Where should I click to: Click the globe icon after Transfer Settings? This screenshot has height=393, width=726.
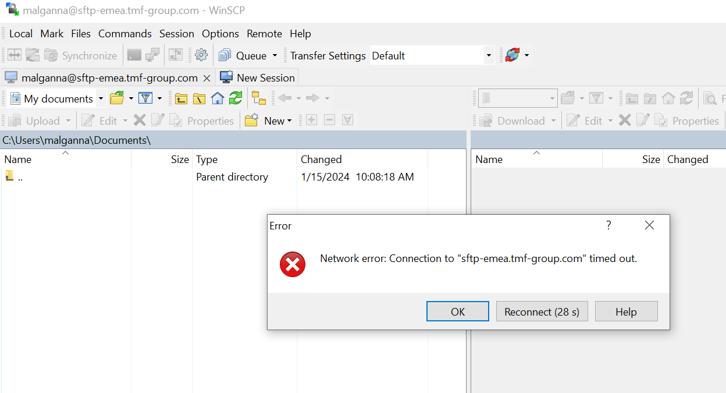tap(512, 55)
